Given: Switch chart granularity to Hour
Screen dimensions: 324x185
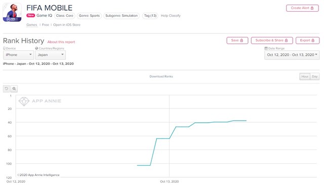Looking at the screenshot, I should 305,77.
